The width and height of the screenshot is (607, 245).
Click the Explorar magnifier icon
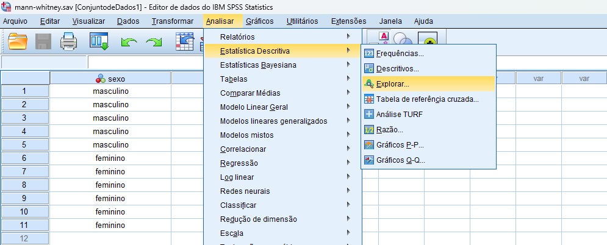[369, 84]
